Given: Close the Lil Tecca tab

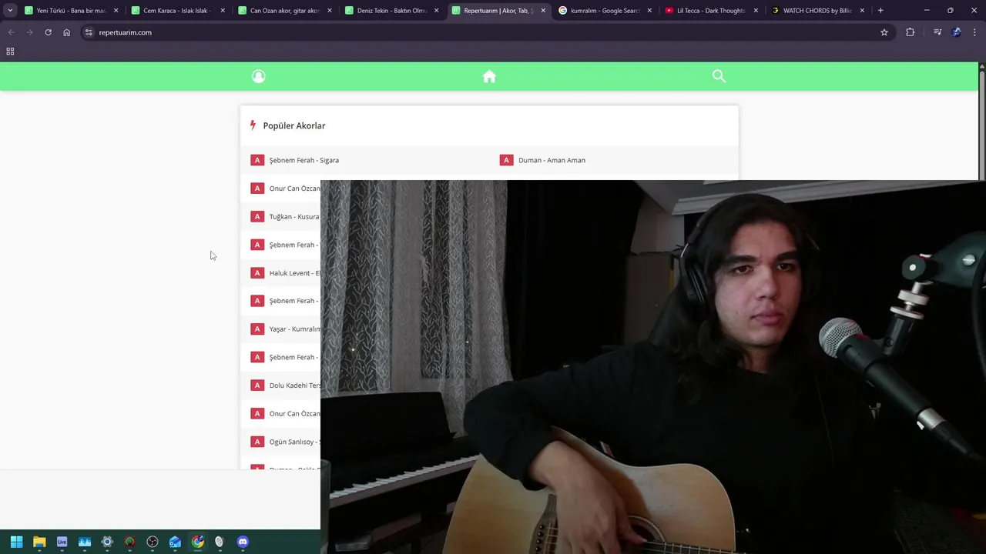Looking at the screenshot, I should pyautogui.click(x=756, y=11).
